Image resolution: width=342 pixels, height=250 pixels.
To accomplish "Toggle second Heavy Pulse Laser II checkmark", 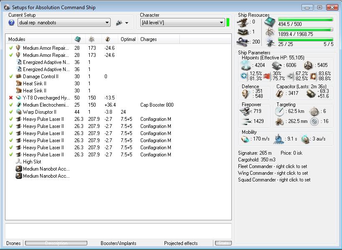I will [11, 126].
